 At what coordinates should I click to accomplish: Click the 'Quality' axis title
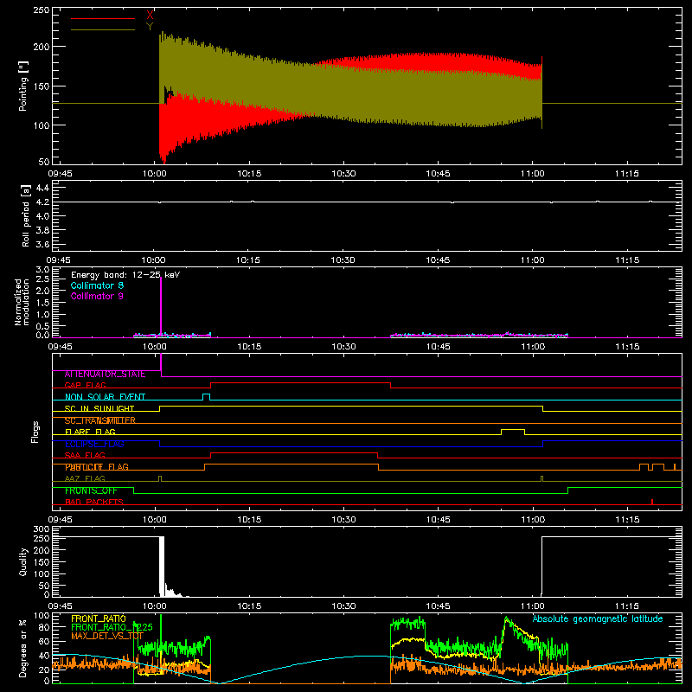(23, 561)
